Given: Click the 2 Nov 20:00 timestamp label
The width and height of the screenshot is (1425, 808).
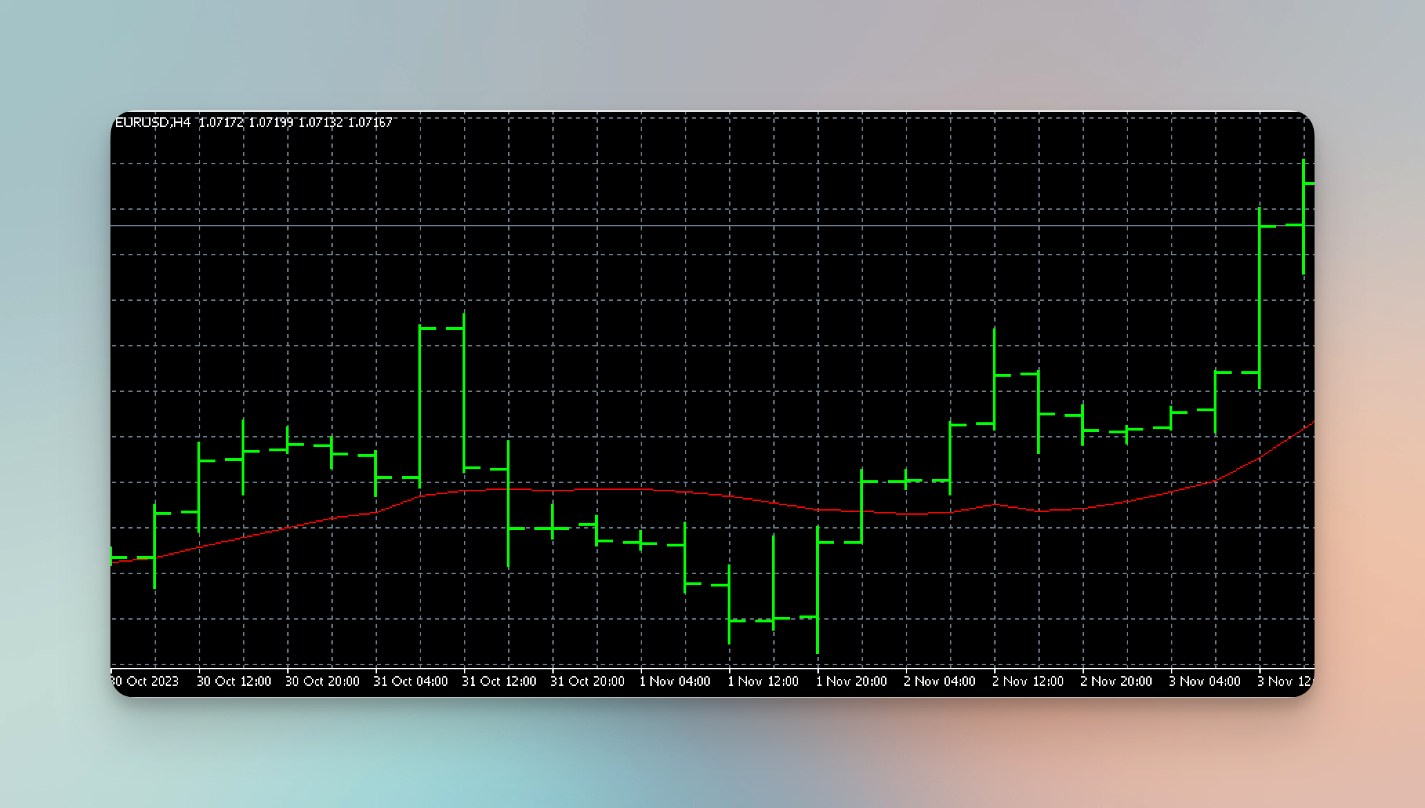Looking at the screenshot, I should tap(1116, 680).
